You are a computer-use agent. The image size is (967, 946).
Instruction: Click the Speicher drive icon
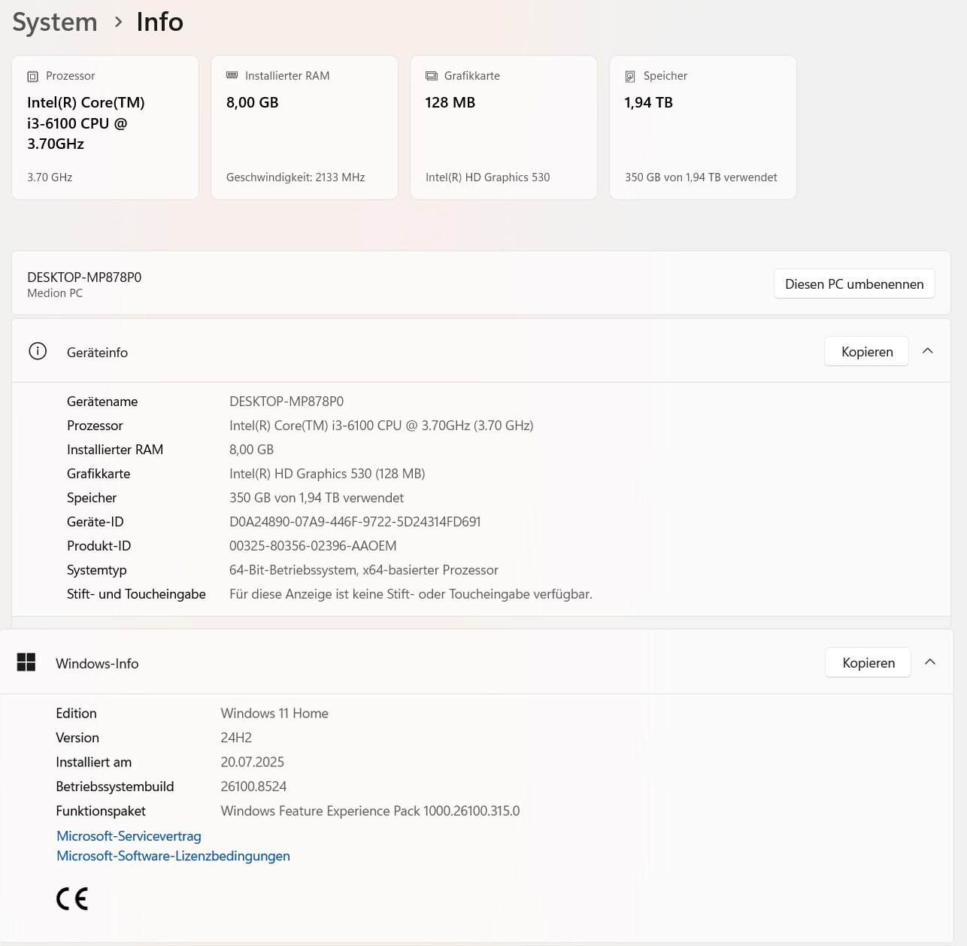pyautogui.click(x=630, y=76)
